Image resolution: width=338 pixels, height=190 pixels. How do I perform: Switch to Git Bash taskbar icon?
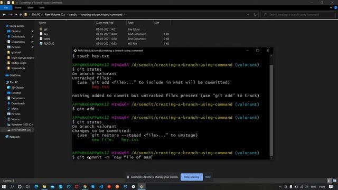(x=142, y=186)
